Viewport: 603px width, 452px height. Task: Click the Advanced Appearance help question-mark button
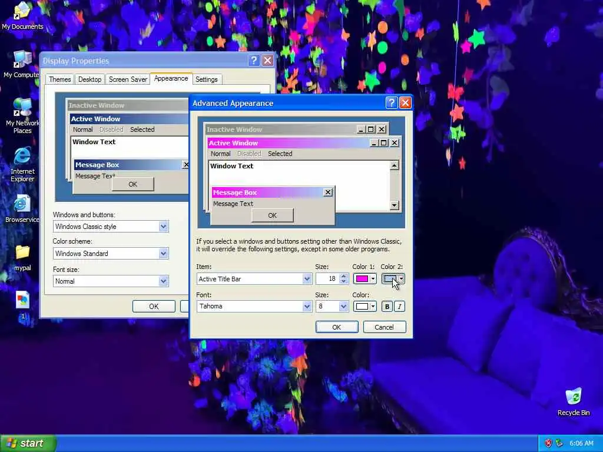tap(391, 102)
